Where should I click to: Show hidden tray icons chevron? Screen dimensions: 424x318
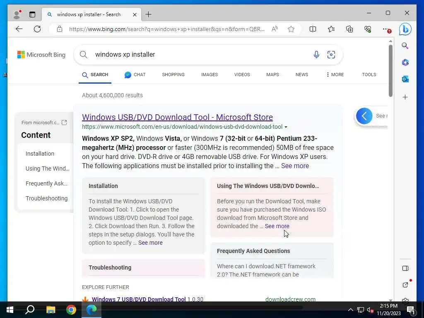pyautogui.click(x=350, y=310)
